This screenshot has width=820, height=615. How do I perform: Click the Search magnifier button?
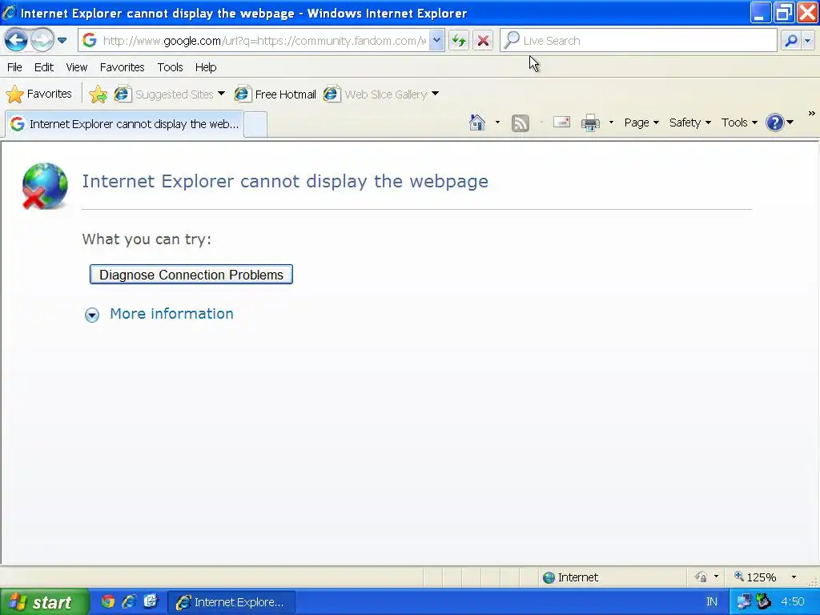(791, 40)
